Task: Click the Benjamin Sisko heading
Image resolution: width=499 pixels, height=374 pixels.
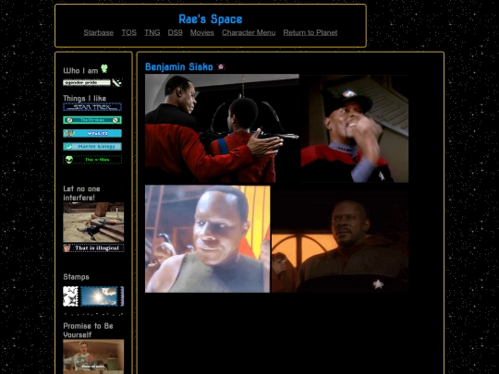Action: (179, 66)
